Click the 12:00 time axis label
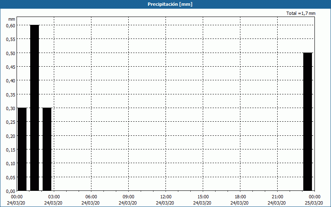 coord(166,197)
